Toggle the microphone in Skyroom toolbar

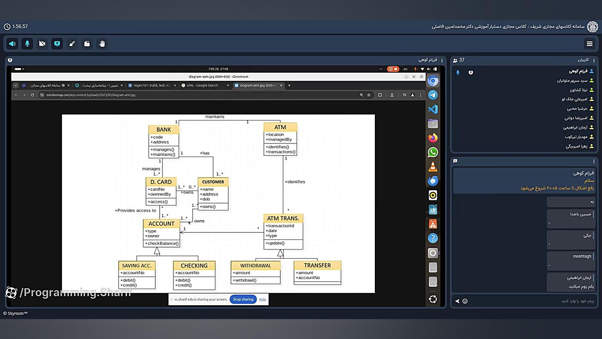27,44
